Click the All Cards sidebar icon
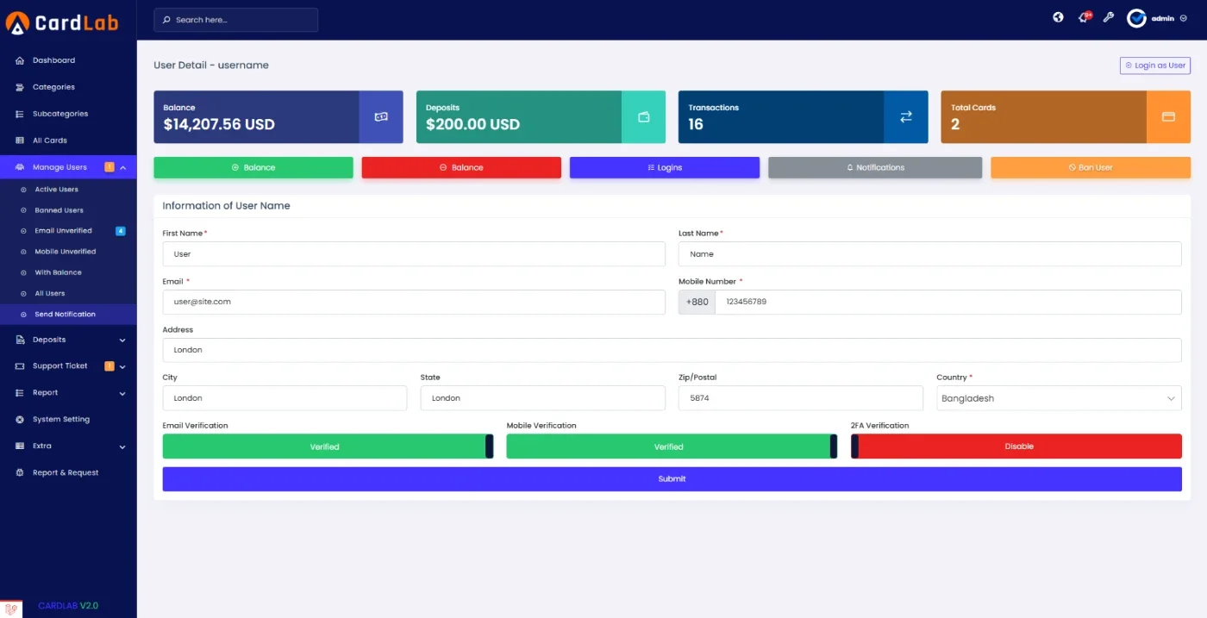 point(20,140)
